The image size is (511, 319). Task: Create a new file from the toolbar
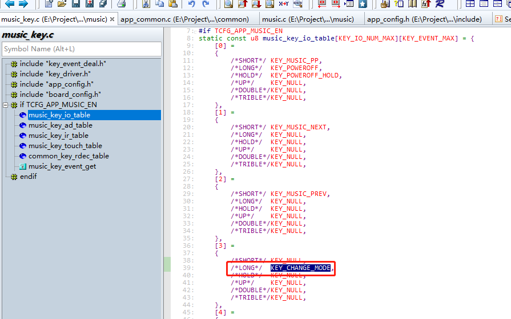[49, 3]
